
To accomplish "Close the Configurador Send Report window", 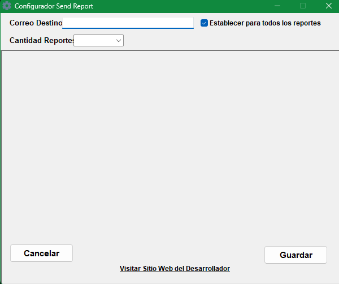I will click(x=328, y=6).
